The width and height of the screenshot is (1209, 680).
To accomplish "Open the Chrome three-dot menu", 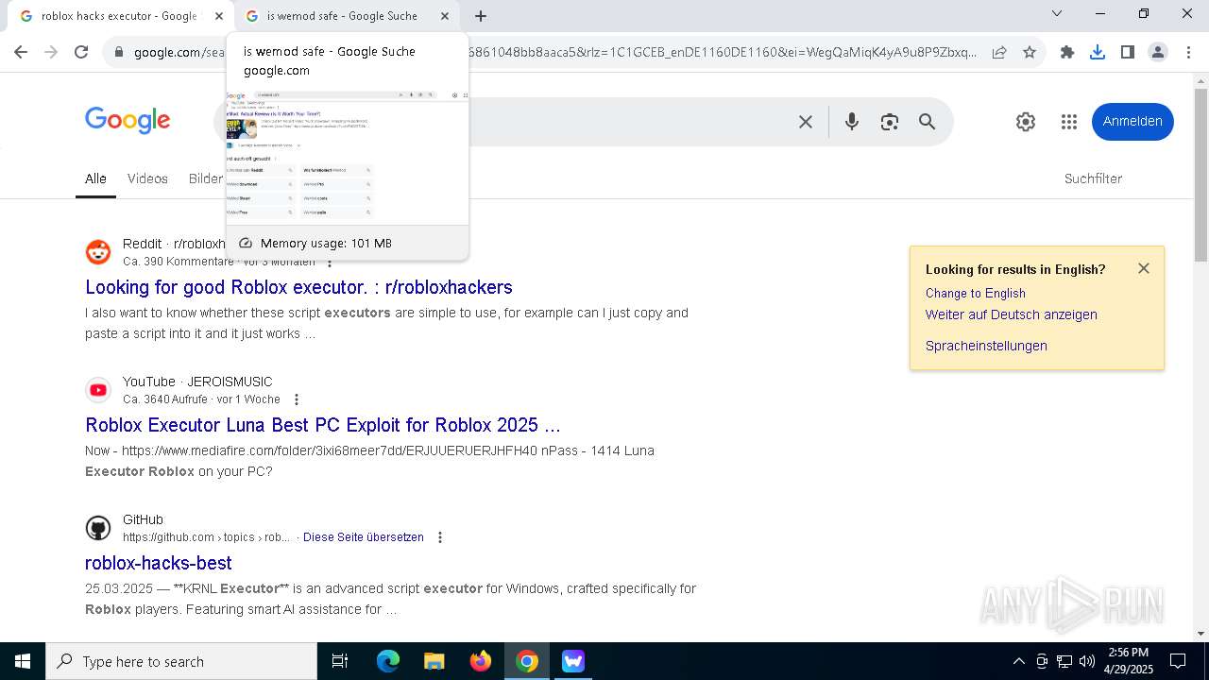I will [1188, 52].
